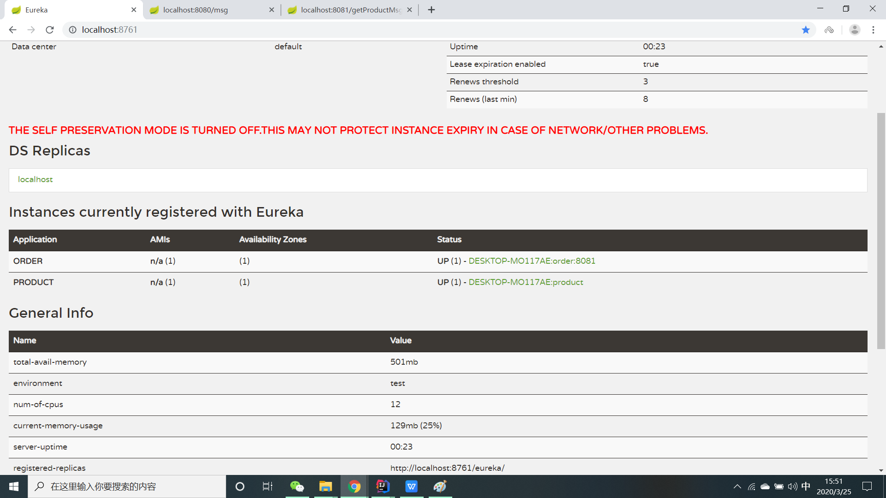The width and height of the screenshot is (886, 498).
Task: Click the page's vertical scrollbar thumb
Action: tap(881, 231)
